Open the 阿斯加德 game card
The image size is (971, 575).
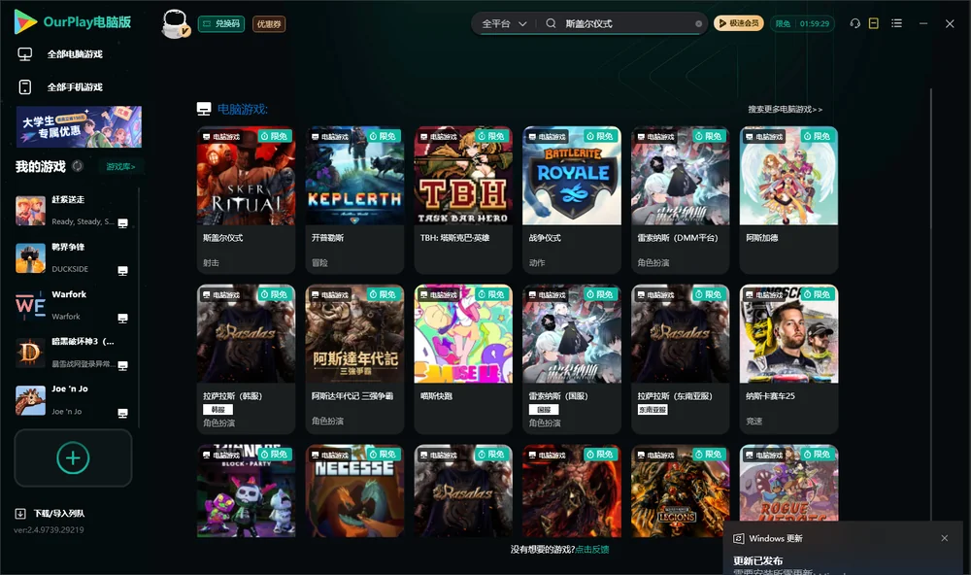pos(788,200)
